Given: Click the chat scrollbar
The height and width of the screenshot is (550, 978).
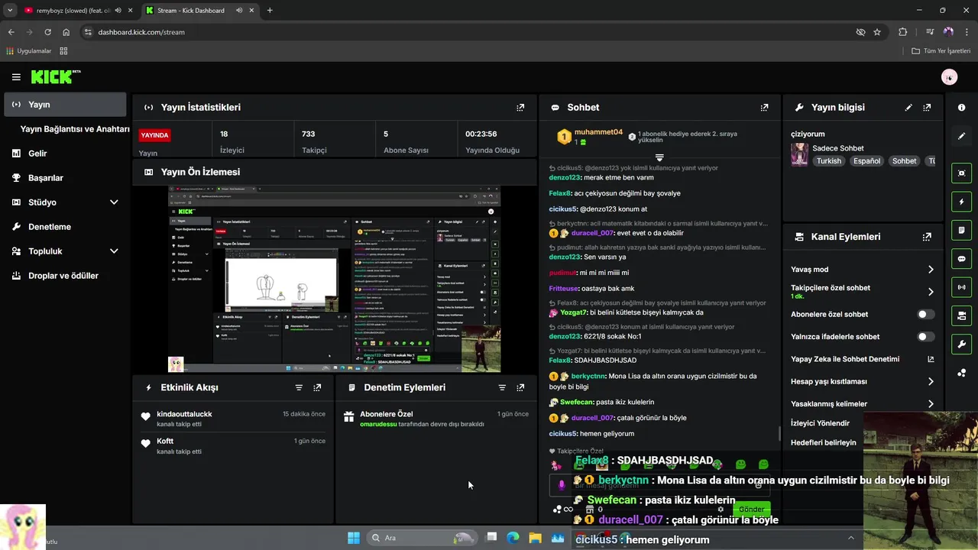Looking at the screenshot, I should (779, 433).
